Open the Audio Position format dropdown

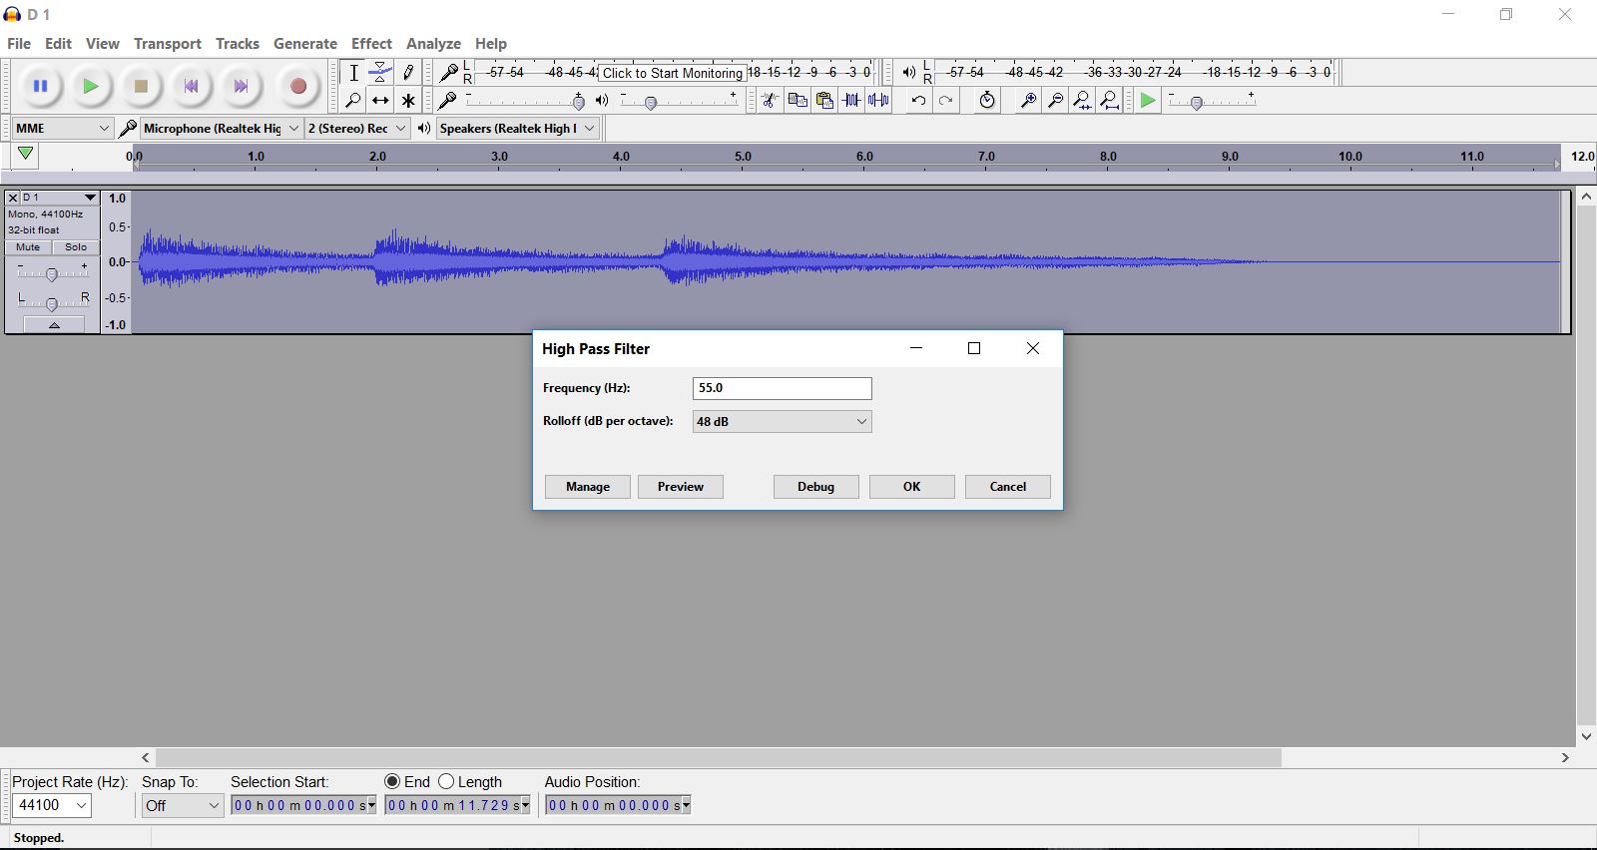pos(687,806)
